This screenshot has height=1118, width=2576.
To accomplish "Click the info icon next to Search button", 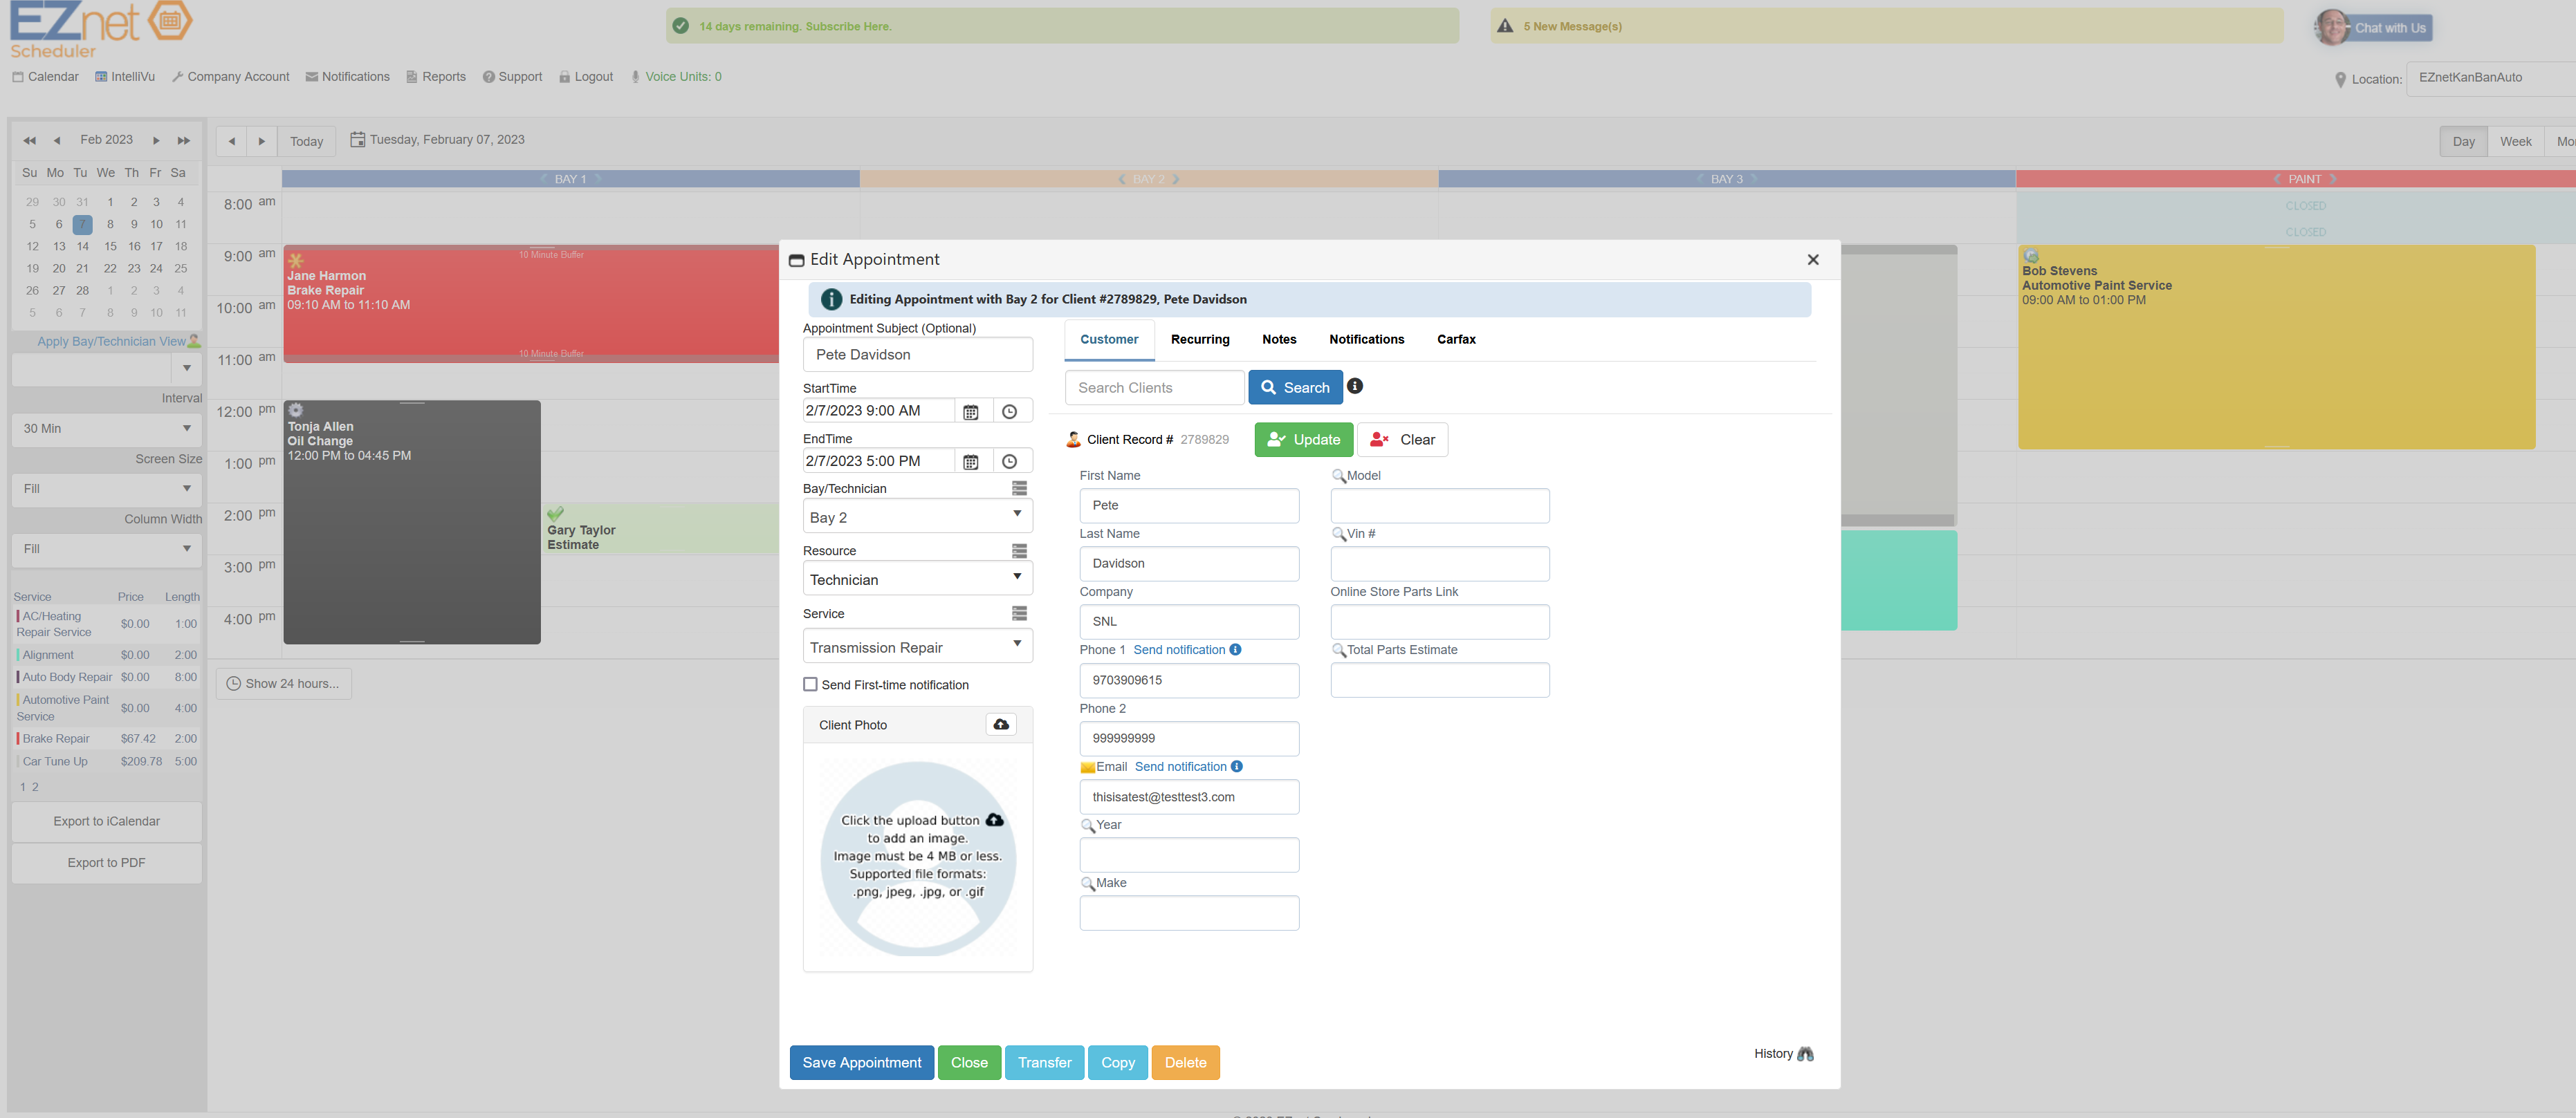I will pyautogui.click(x=1355, y=386).
